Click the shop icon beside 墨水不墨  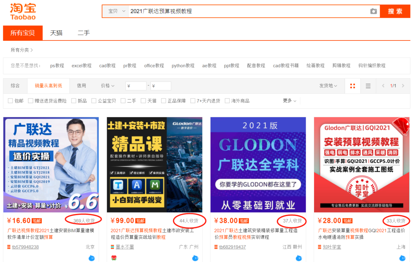[113, 247]
